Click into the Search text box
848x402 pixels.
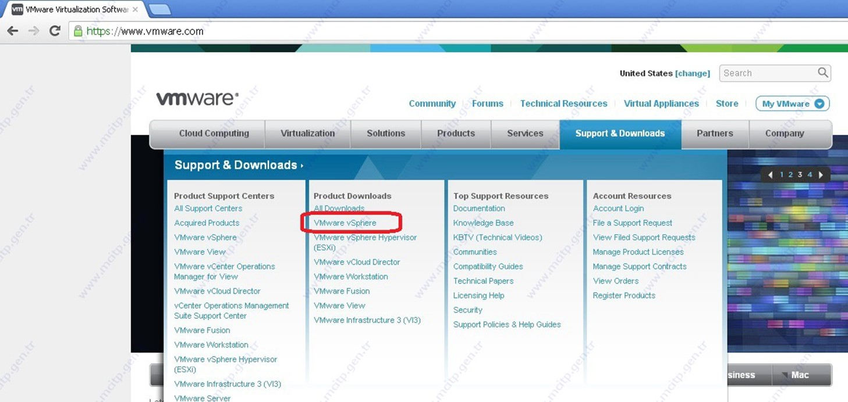point(768,73)
